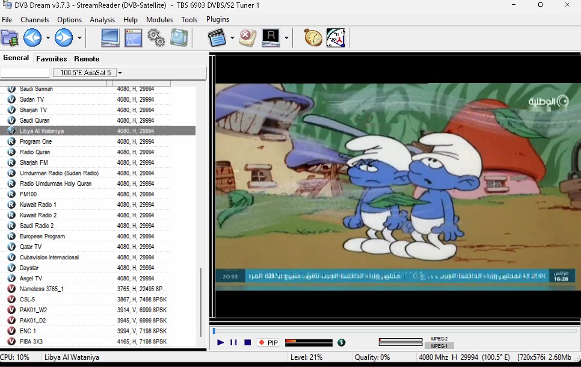Expand the R monitor icon dropdown

pyautogui.click(x=286, y=38)
